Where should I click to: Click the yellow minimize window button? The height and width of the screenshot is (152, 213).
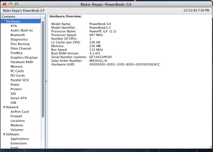click(10, 4)
